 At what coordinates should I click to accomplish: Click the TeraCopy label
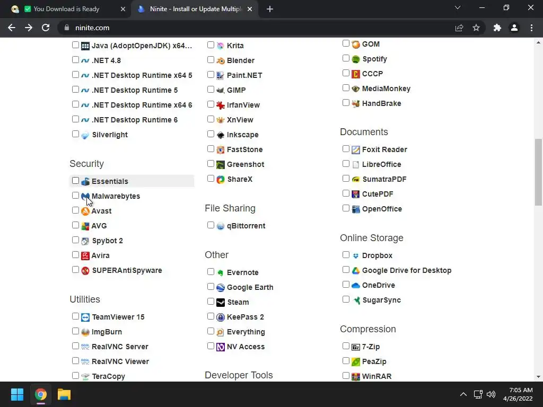point(108,376)
